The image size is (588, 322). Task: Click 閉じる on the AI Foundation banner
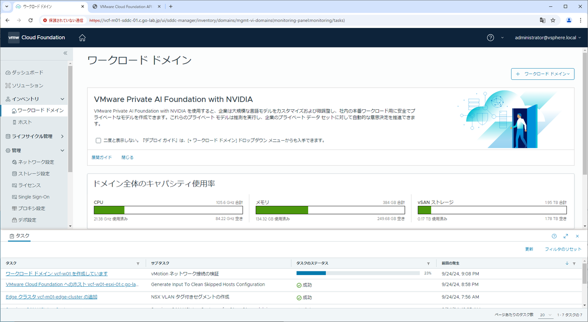127,157
